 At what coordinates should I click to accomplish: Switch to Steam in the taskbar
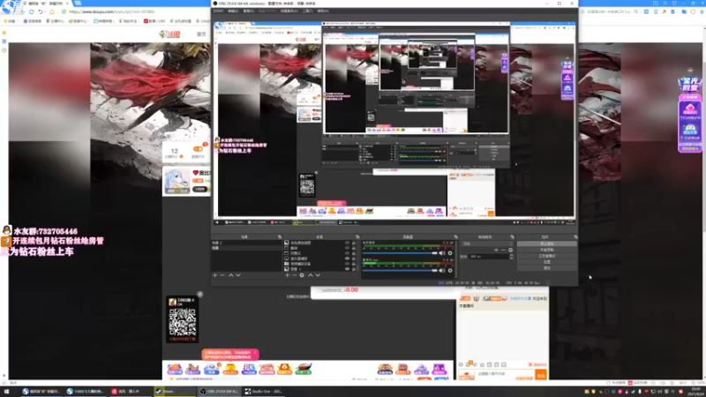tap(175, 391)
